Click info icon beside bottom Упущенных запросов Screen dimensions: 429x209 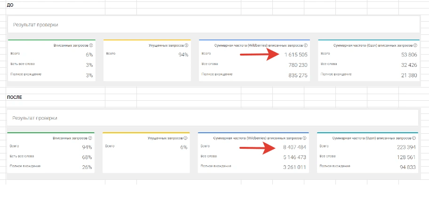point(185,138)
